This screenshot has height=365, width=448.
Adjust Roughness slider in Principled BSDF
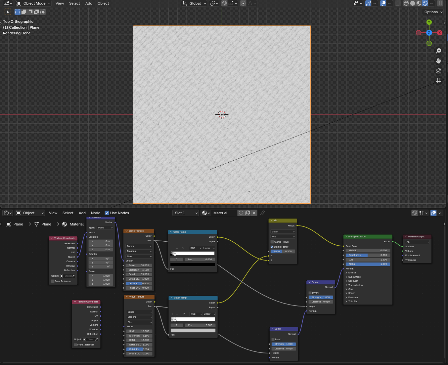pos(368,255)
